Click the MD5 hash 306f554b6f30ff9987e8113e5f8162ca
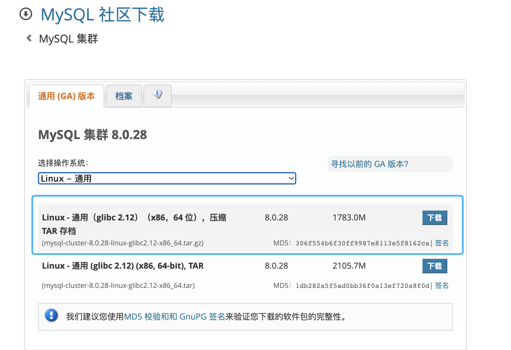 pyautogui.click(x=362, y=243)
